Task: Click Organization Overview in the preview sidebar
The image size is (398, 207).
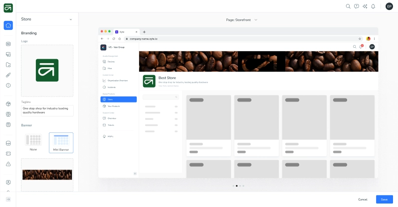Action: (x=119, y=81)
